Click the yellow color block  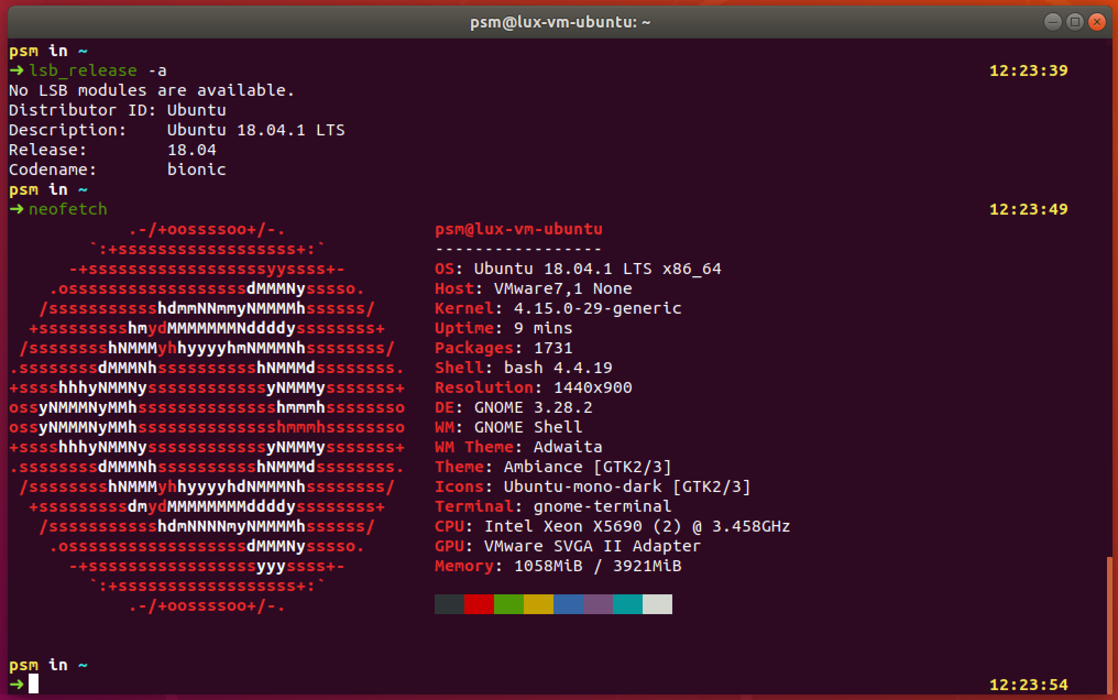pyautogui.click(x=538, y=604)
